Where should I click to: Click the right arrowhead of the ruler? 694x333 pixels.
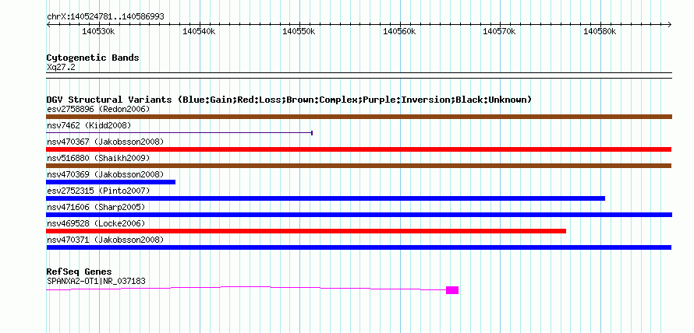670,24
